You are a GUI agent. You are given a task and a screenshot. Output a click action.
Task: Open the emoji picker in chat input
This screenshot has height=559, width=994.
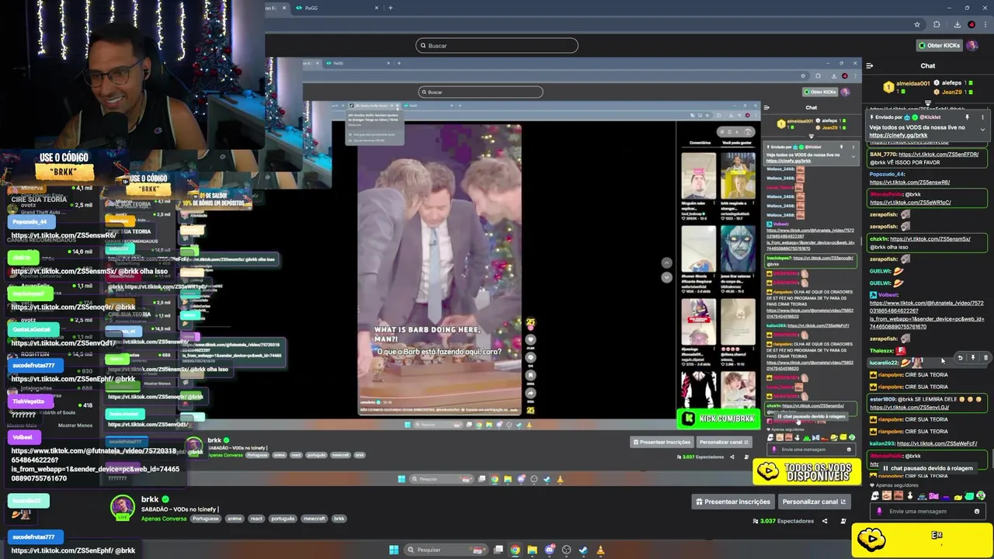tap(977, 511)
